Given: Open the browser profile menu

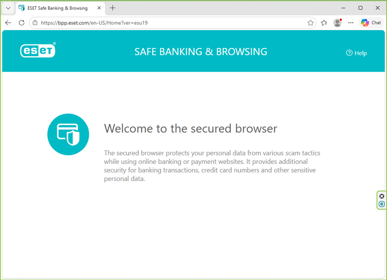Looking at the screenshot, I should tap(337, 23).
